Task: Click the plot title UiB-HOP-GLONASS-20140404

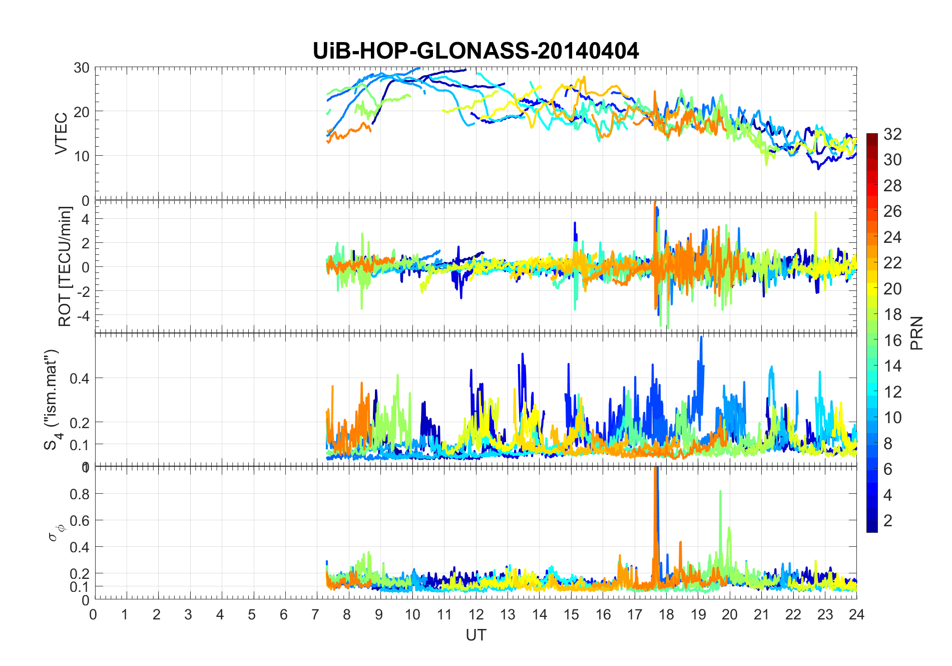Action: [x=475, y=51]
